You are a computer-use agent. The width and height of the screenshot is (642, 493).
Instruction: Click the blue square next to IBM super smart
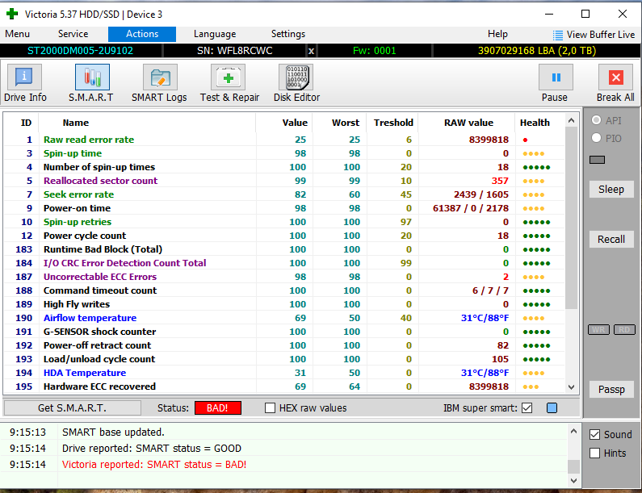(552, 408)
